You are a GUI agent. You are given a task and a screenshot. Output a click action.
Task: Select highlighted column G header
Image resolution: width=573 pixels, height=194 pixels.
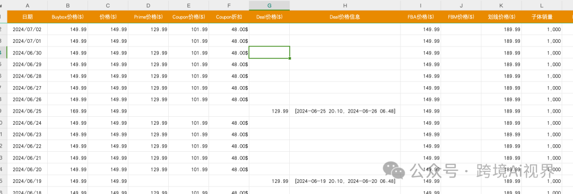(270, 5)
